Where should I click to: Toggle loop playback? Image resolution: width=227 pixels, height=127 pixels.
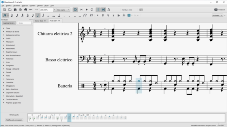(x=92, y=10)
